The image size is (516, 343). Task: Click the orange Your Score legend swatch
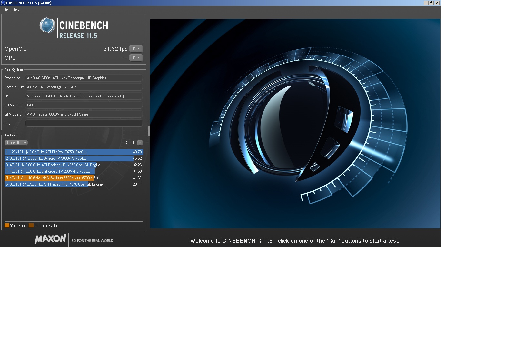7,226
